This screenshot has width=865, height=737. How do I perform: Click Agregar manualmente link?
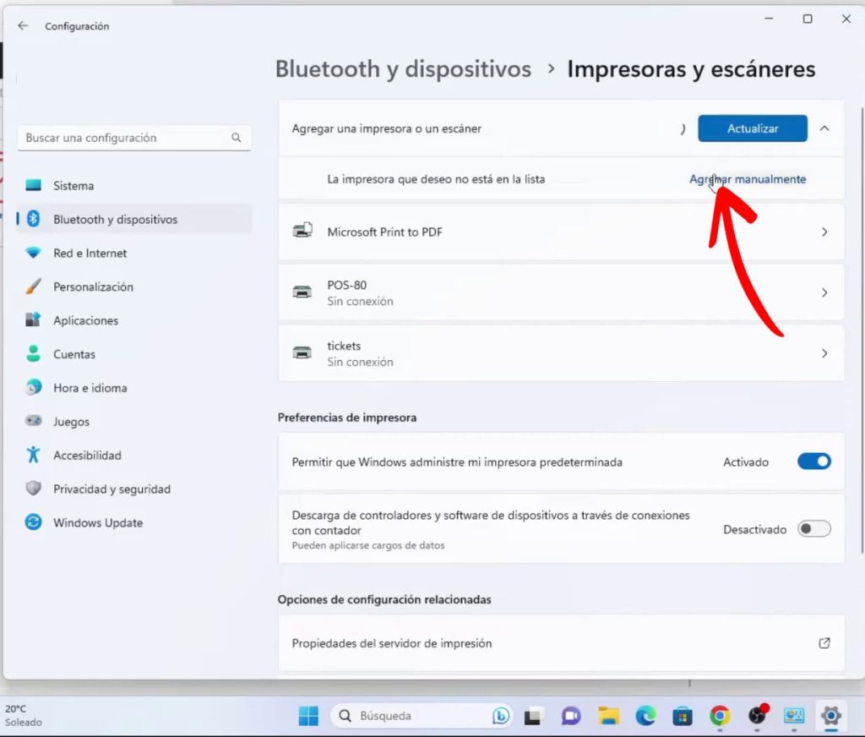click(x=747, y=179)
